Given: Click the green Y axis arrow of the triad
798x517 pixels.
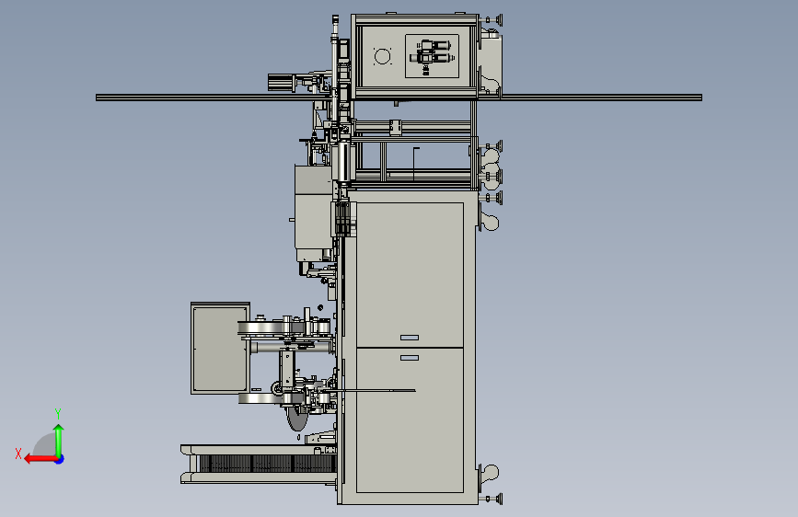Looking at the screenshot, I should pos(59,440).
